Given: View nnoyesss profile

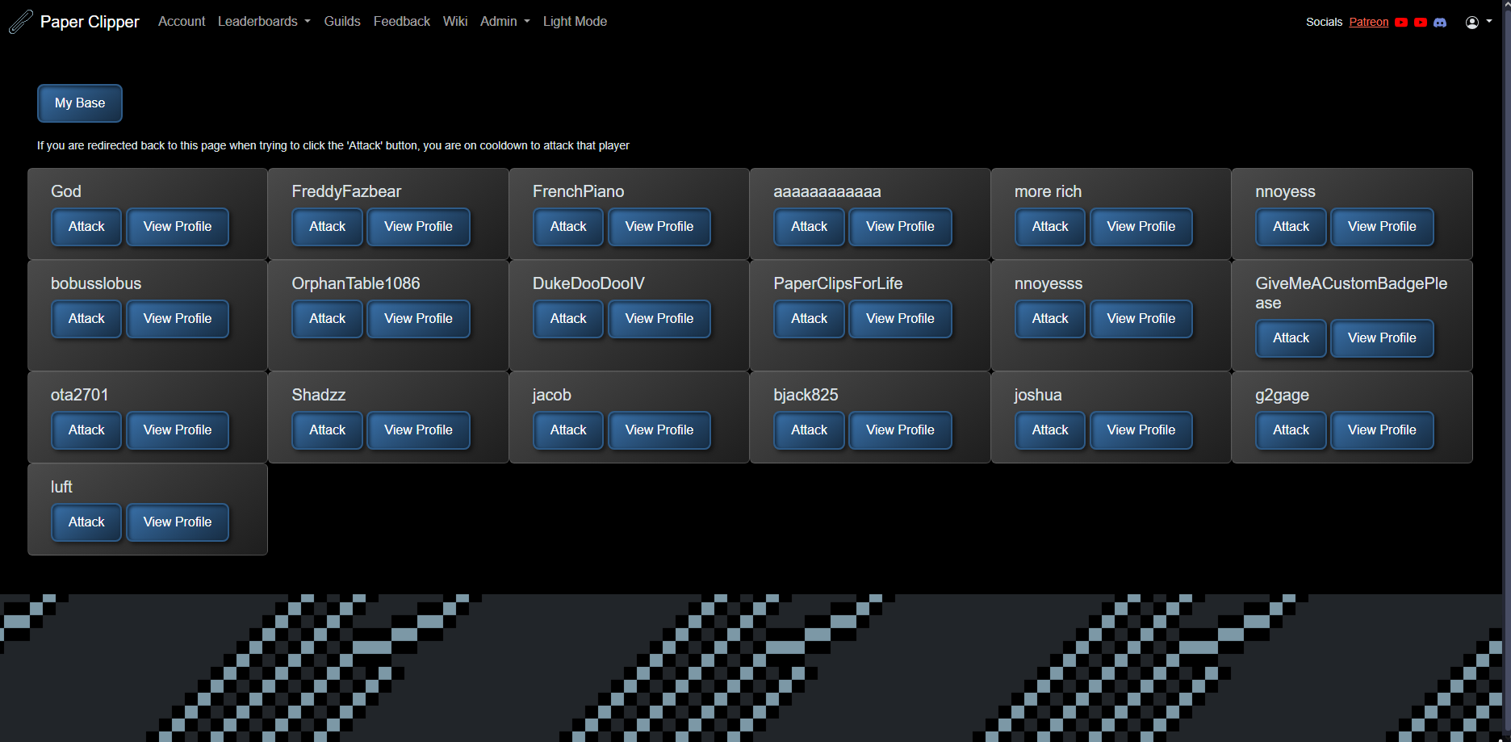Looking at the screenshot, I should (1141, 319).
